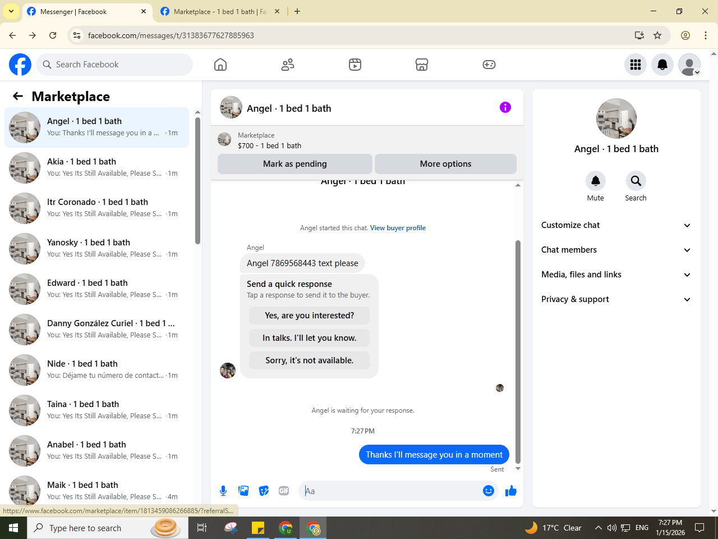Click the conversation list scrollbar
This screenshot has height=539, width=718.
197,181
